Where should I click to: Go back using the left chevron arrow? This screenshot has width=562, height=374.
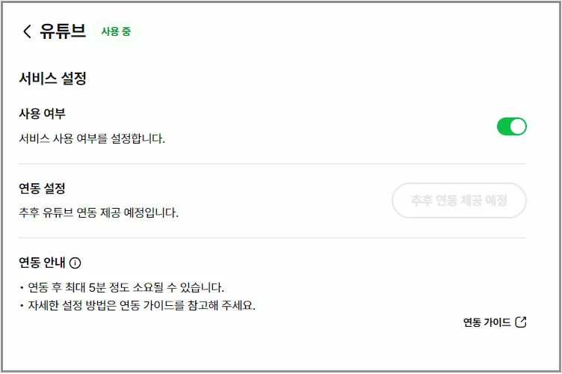(27, 31)
